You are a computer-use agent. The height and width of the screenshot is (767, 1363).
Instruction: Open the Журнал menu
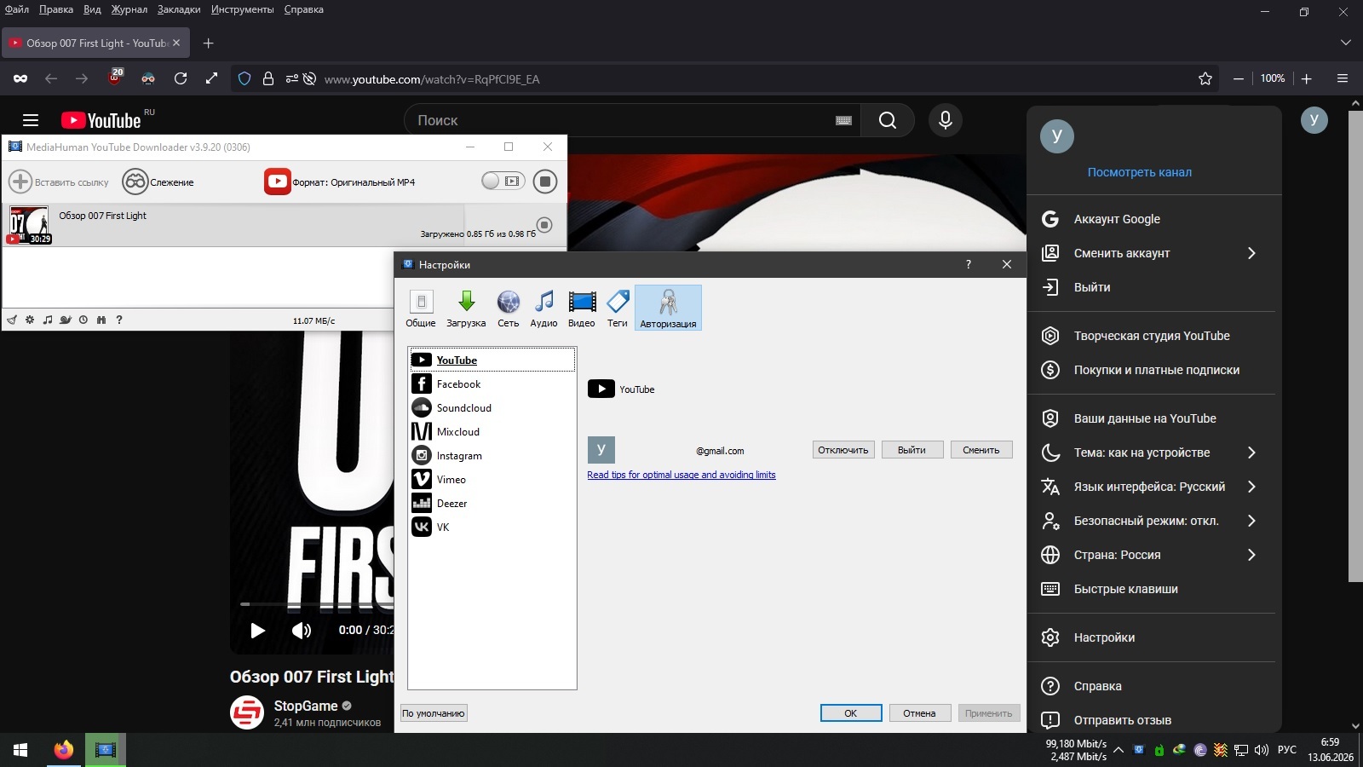click(x=129, y=9)
